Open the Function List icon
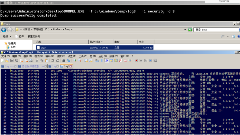The image size is (240, 135). point(121,60)
